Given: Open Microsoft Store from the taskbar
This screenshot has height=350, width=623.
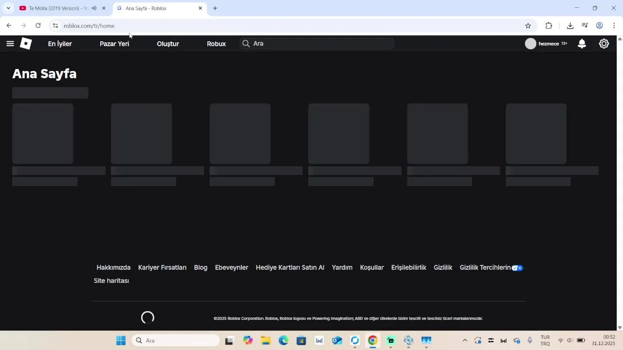Looking at the screenshot, I should (x=301, y=341).
